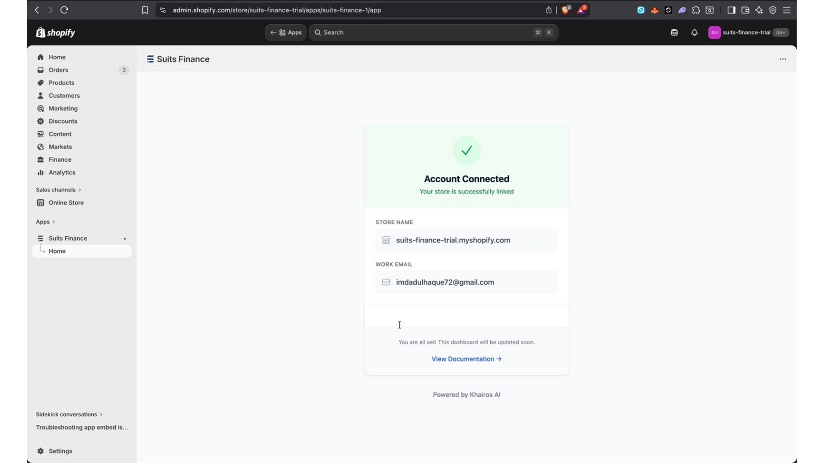Open the suits-finance-trial store account menu
Screen dimensions: 824x463
tap(749, 32)
